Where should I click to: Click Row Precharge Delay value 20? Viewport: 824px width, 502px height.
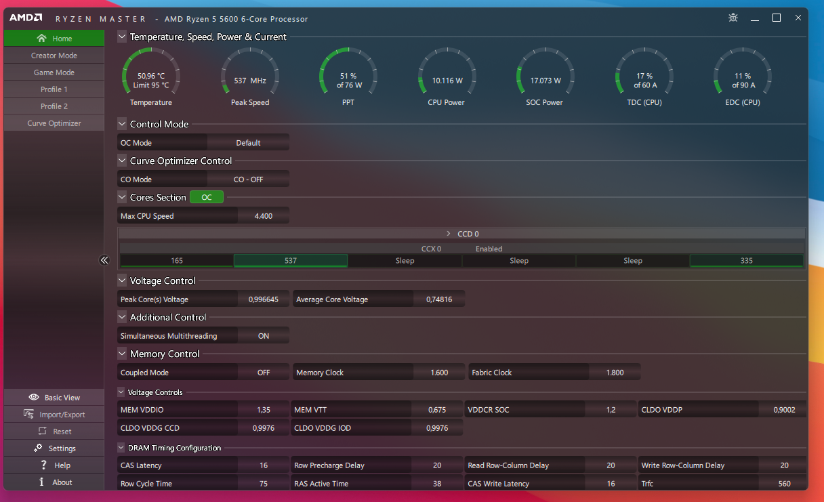(x=437, y=465)
